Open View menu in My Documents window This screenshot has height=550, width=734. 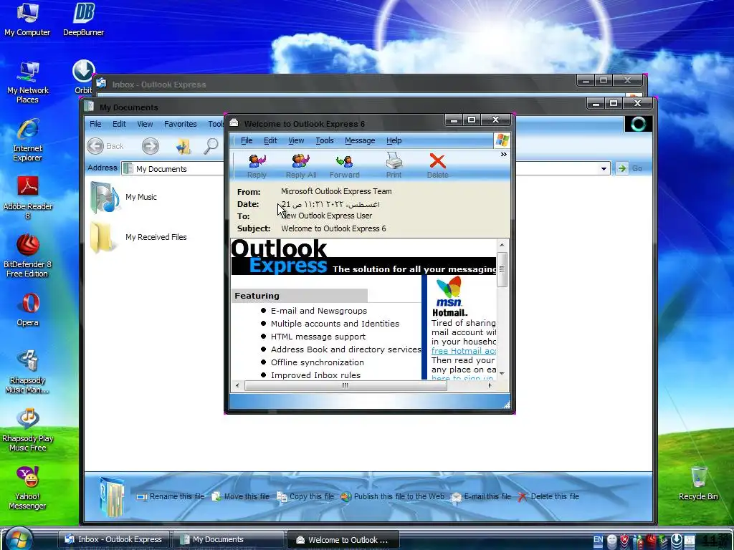[x=145, y=124]
